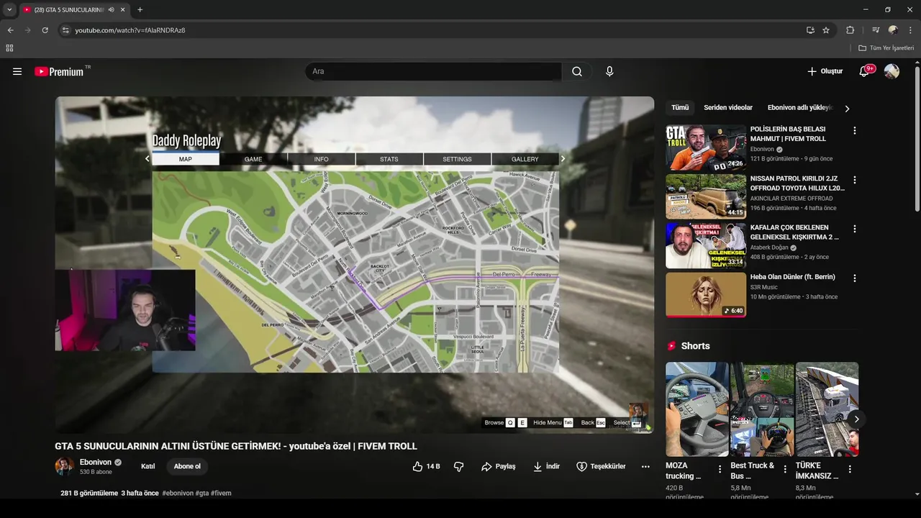Open a new browser tab
Image resolution: width=921 pixels, height=518 pixels.
(x=140, y=10)
